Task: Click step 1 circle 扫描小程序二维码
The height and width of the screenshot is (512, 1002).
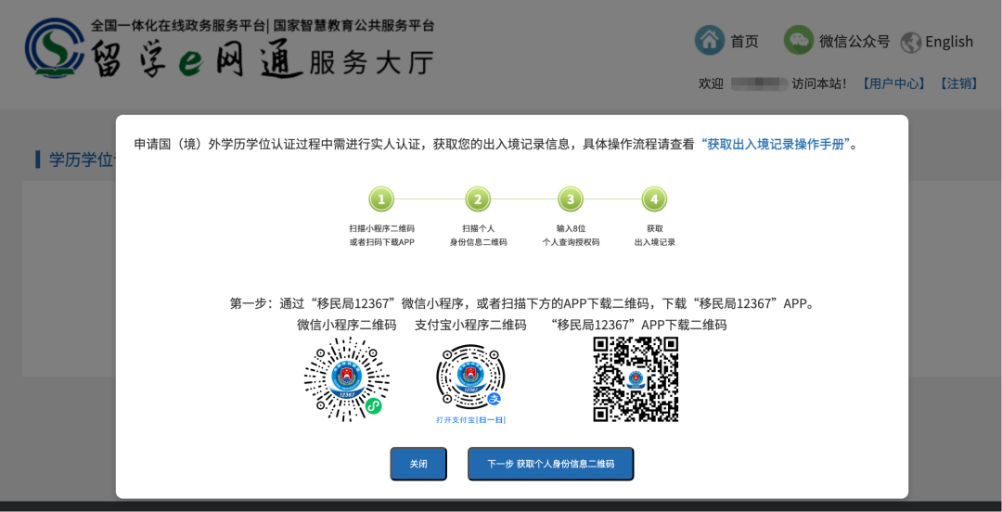Action: point(381,199)
